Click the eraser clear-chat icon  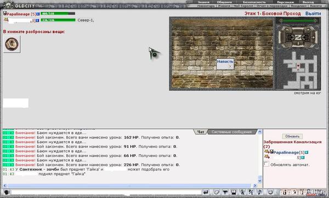(x=217, y=192)
